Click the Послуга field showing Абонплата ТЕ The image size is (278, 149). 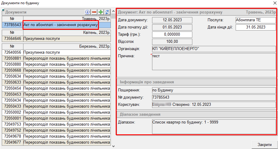point(255,20)
